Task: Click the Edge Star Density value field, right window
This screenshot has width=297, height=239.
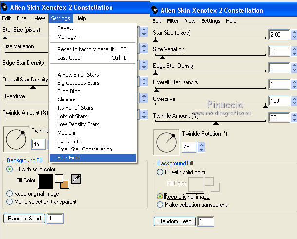Action: (279, 68)
